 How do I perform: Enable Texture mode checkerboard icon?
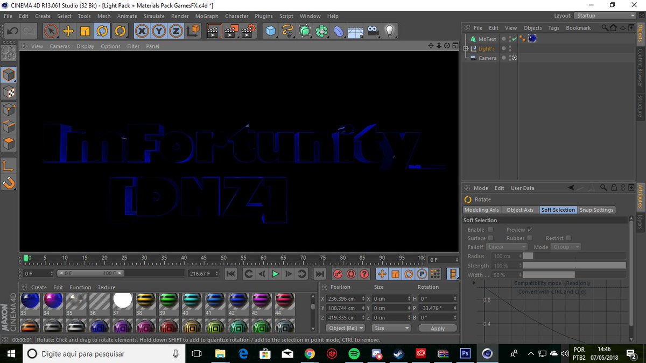pyautogui.click(x=9, y=92)
